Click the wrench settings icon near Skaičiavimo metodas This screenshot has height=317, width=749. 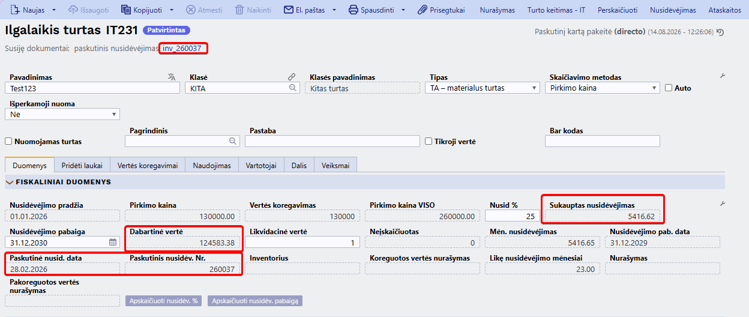tap(722, 76)
